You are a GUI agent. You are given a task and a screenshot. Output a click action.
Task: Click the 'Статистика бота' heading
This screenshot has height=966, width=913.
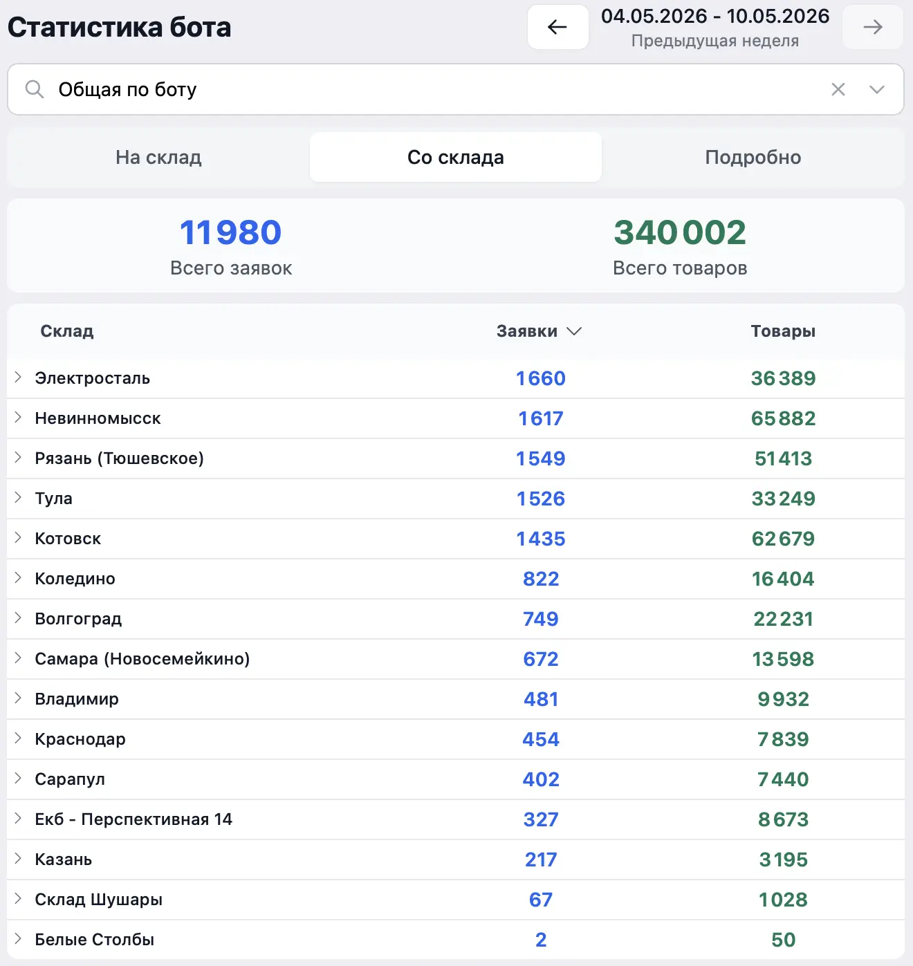coord(120,28)
